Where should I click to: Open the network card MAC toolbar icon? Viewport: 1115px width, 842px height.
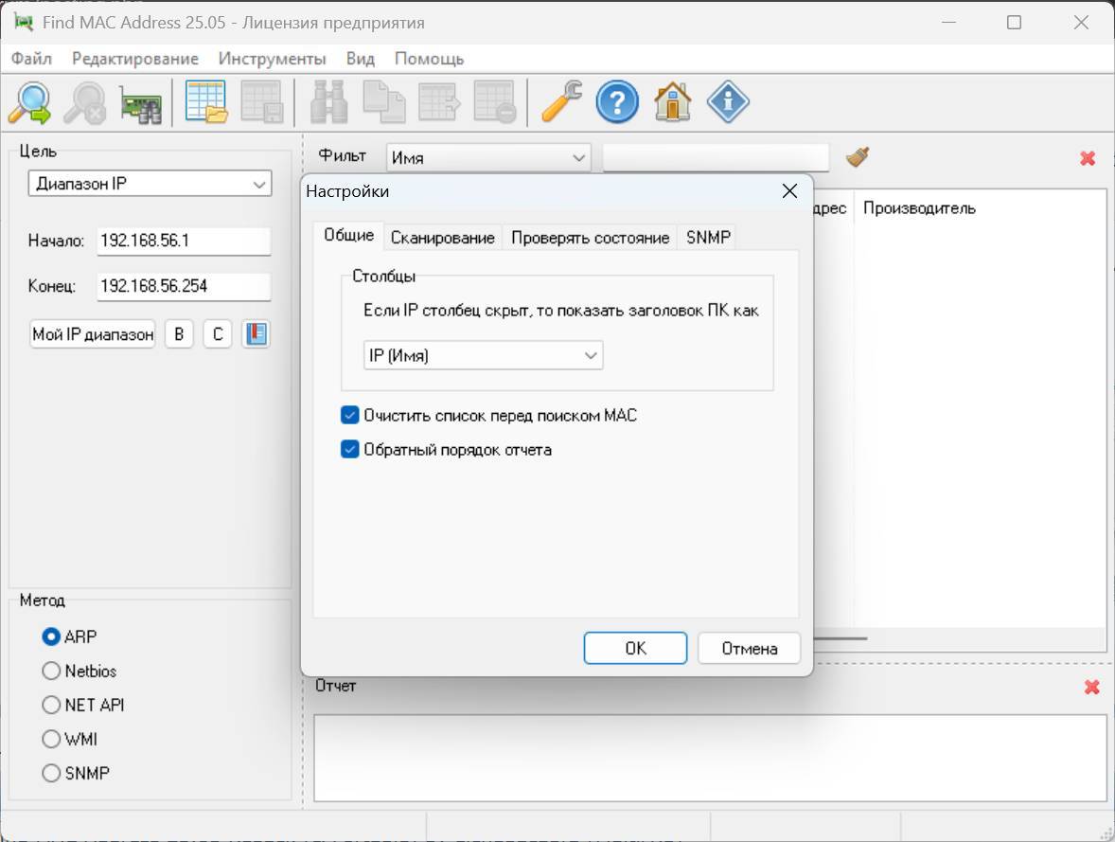(141, 104)
